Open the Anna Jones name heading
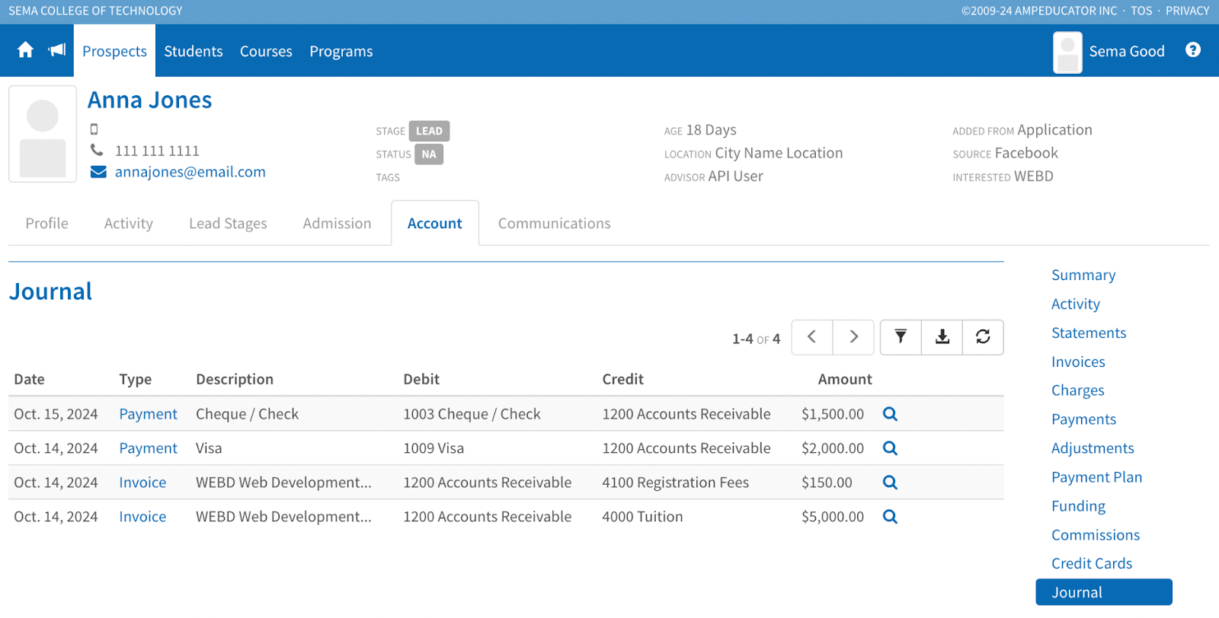 [x=150, y=100]
